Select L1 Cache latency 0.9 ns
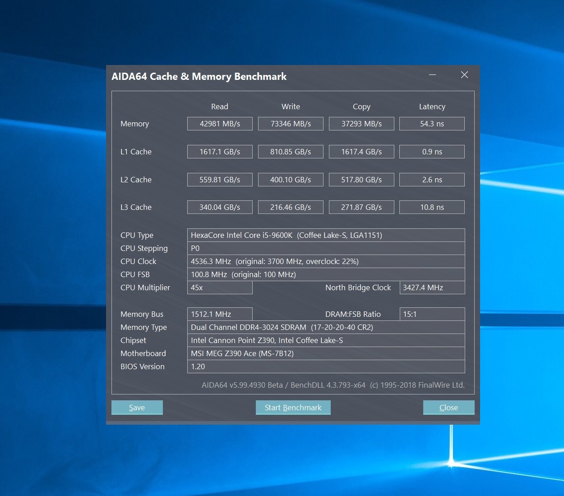Image resolution: width=564 pixels, height=496 pixels. [x=432, y=152]
